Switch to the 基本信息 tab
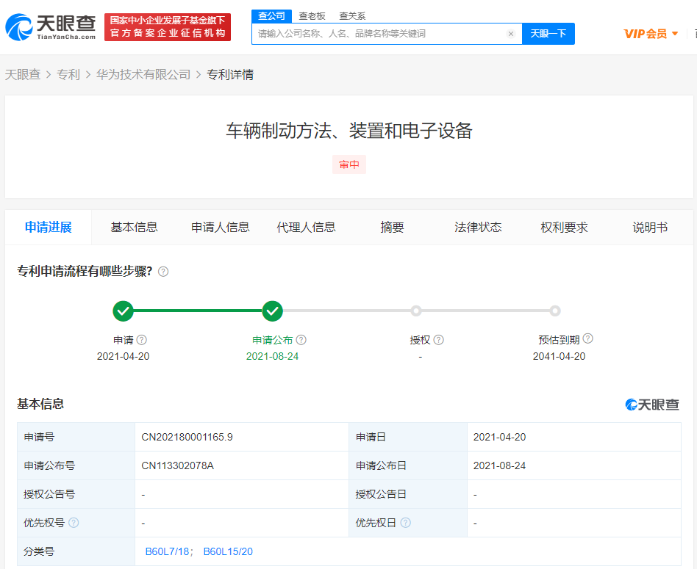 (x=134, y=228)
